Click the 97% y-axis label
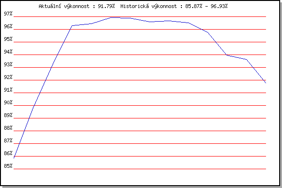Viewport: 282px width, 188px height. pos(8,14)
